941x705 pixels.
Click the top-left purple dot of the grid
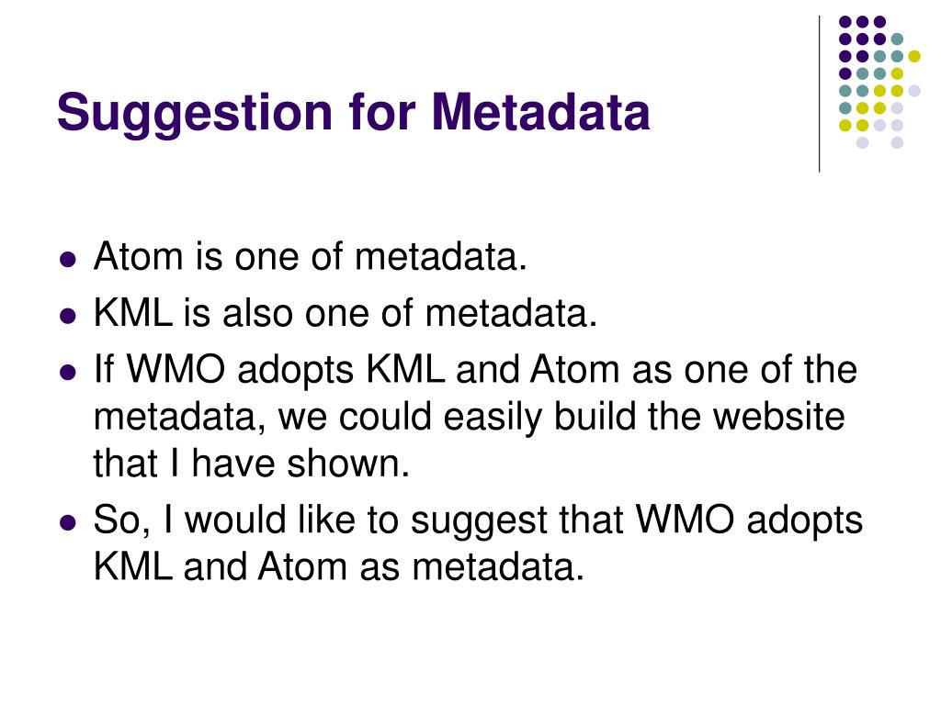coord(845,22)
